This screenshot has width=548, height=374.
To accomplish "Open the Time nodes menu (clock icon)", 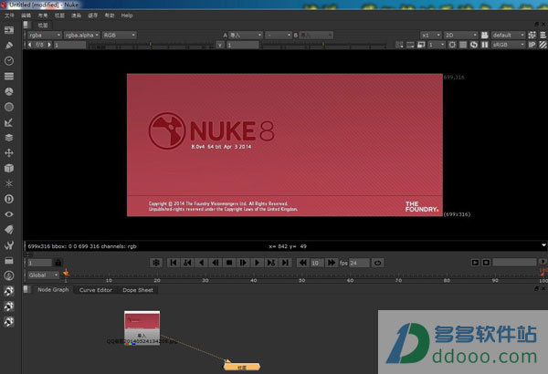I will click(9, 61).
